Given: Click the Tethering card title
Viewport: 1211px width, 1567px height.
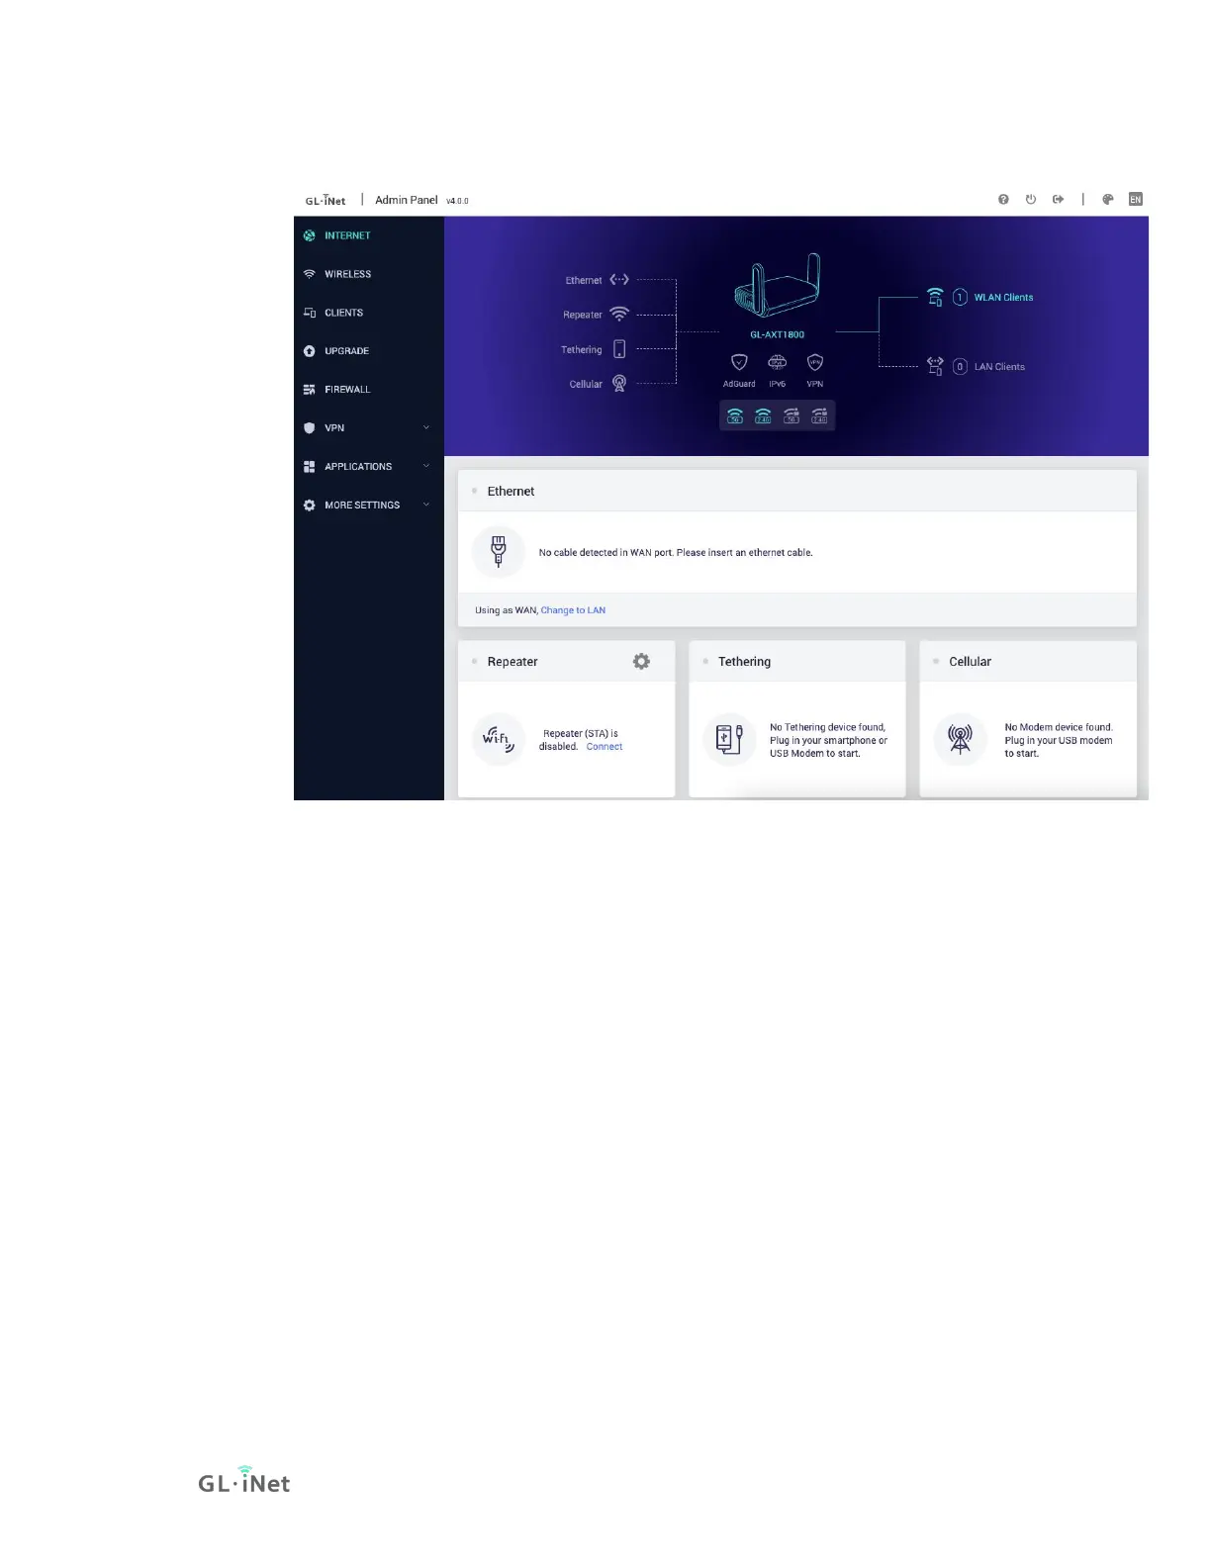Looking at the screenshot, I should (x=744, y=662).
